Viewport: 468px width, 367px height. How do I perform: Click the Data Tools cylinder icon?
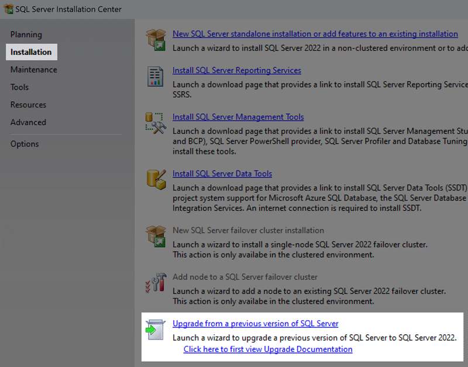point(156,179)
